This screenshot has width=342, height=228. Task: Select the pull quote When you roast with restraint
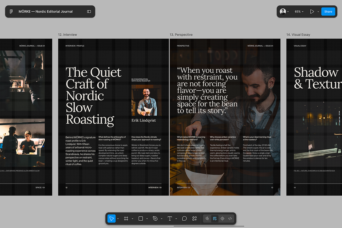click(207, 91)
